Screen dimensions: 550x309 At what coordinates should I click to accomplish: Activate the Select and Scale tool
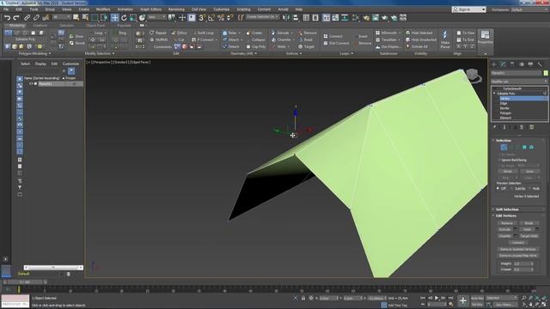(133, 17)
